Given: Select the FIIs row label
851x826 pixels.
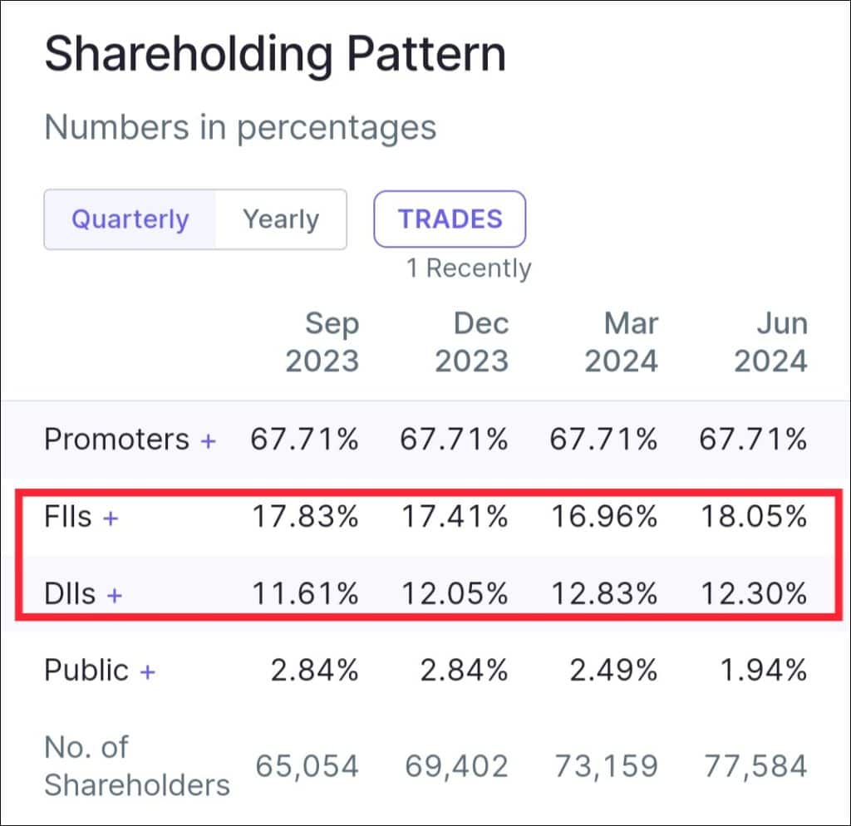Looking at the screenshot, I should point(68,518).
